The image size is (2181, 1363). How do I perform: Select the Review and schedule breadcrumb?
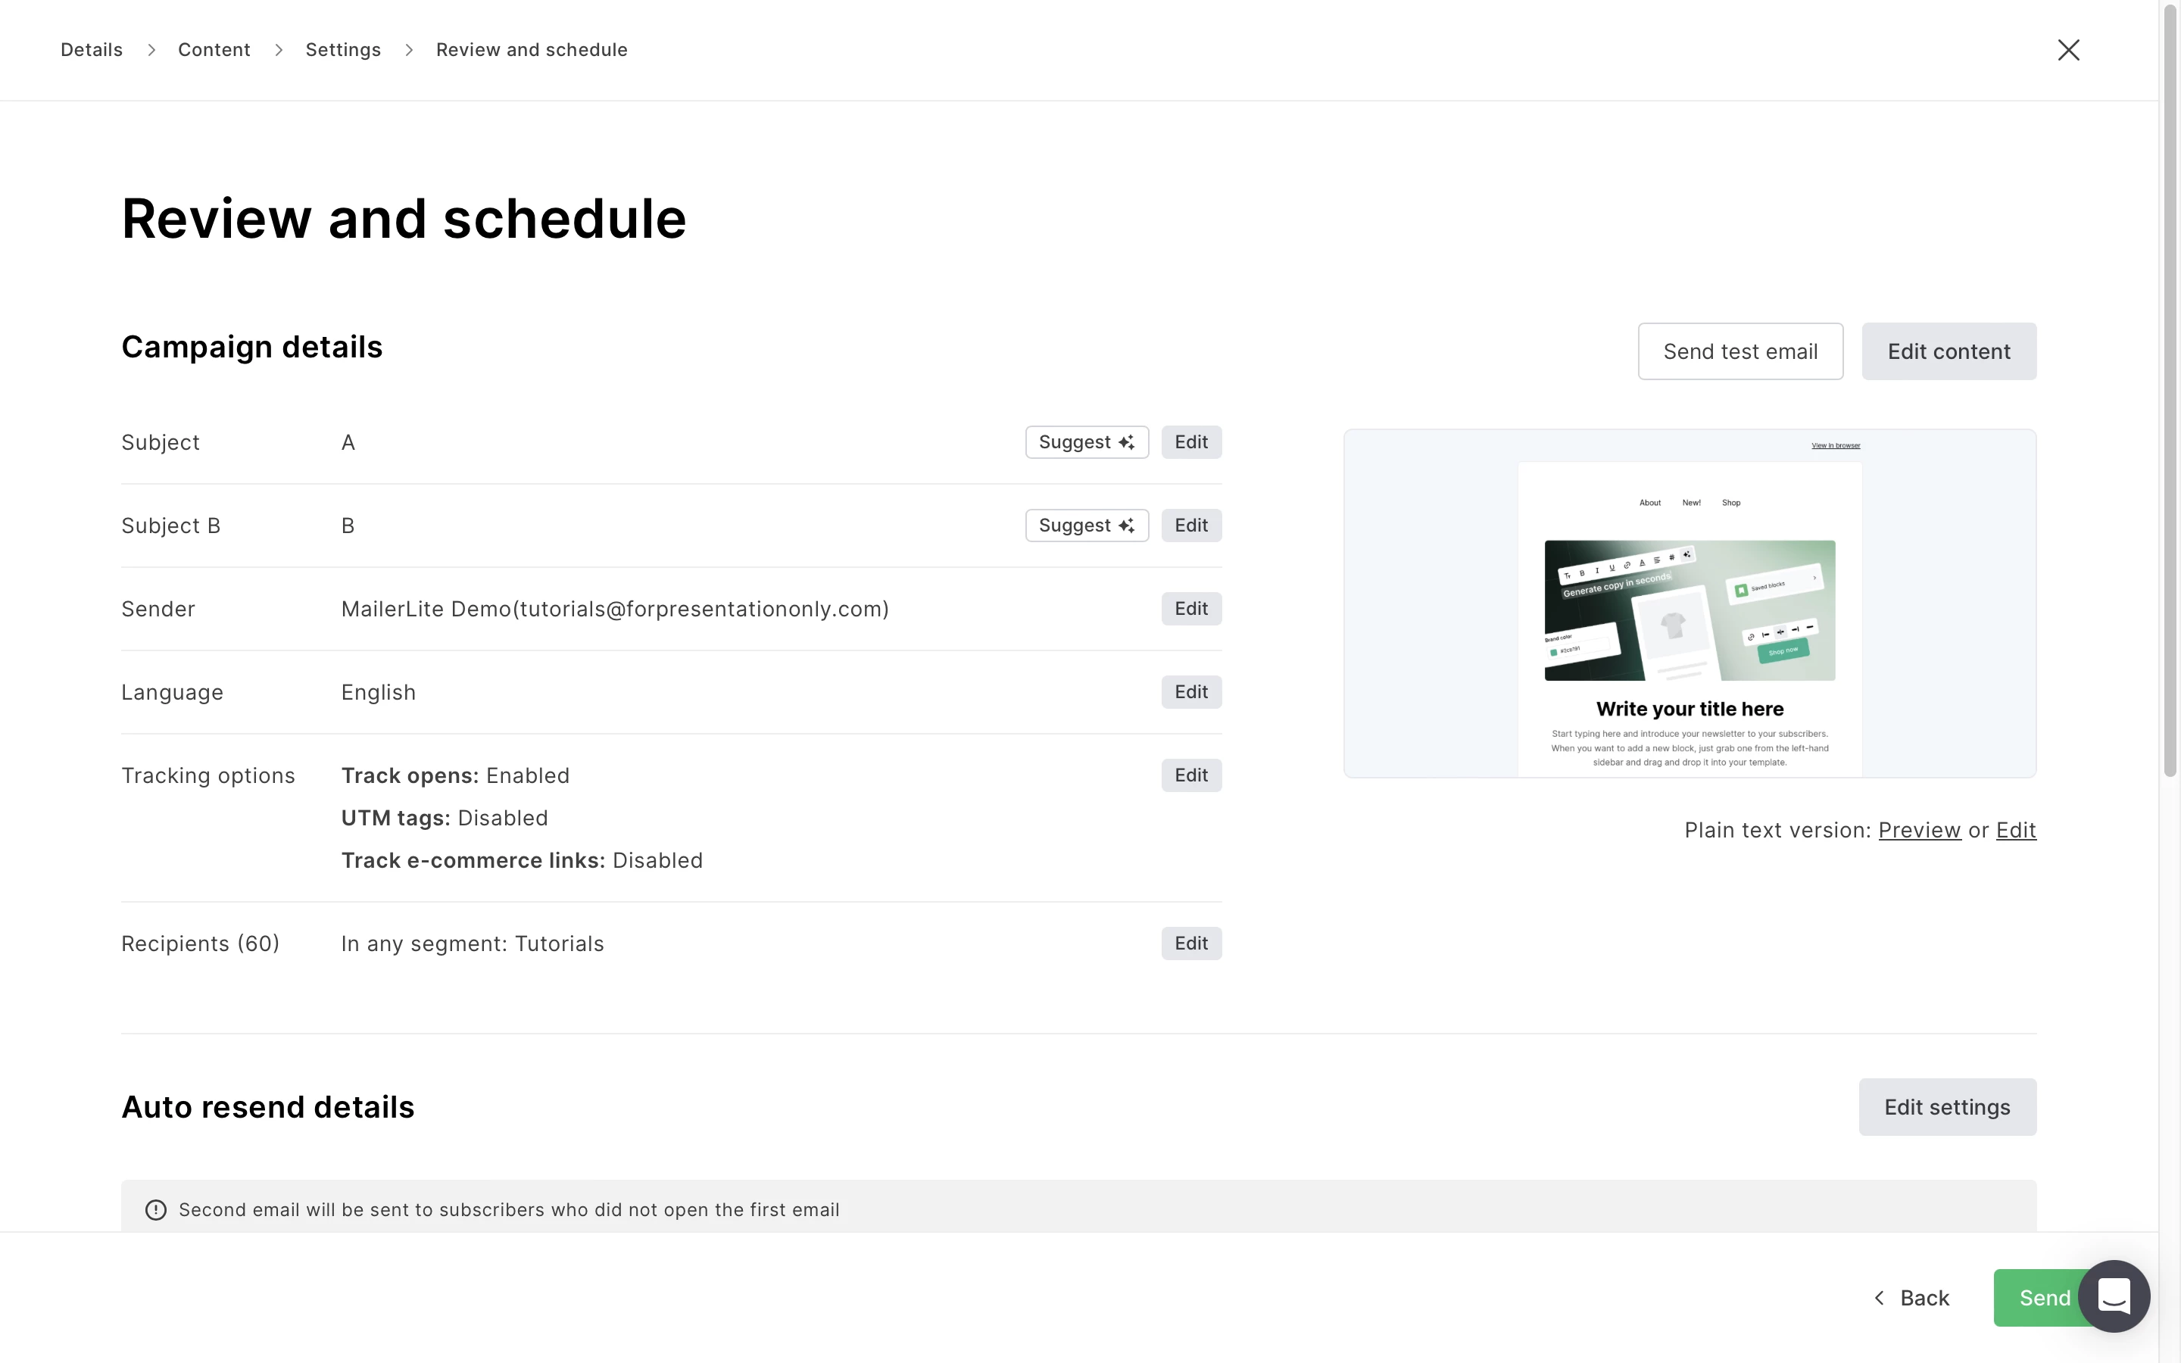point(532,49)
